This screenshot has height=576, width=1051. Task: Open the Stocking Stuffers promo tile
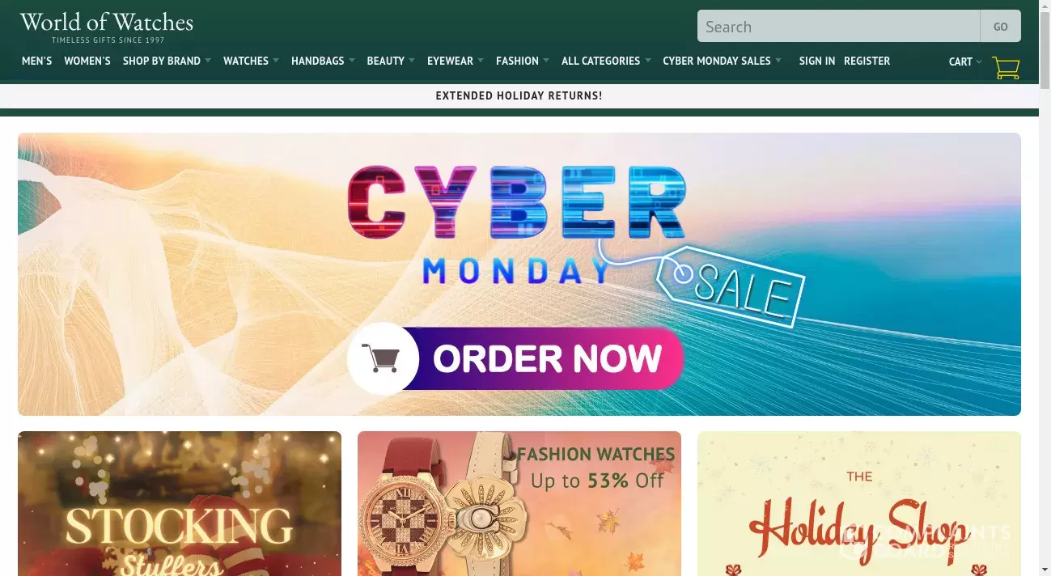tap(180, 503)
